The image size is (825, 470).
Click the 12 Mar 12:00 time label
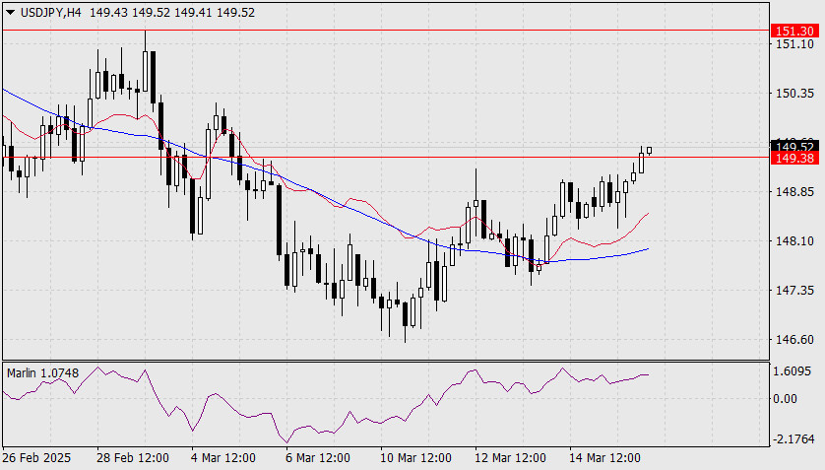pos(510,458)
